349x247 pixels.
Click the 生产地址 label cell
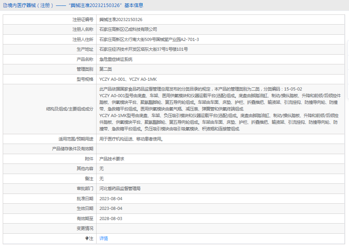coord(50,49)
